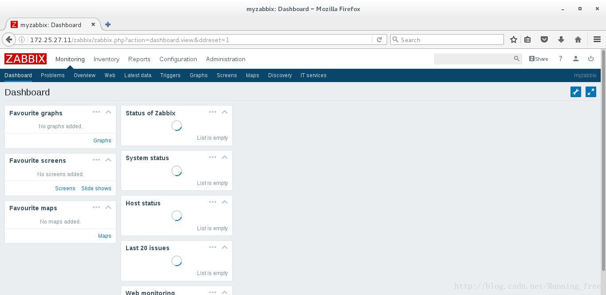Collapse the Last 20 issues widget
The height and width of the screenshot is (295, 606).
click(225, 247)
